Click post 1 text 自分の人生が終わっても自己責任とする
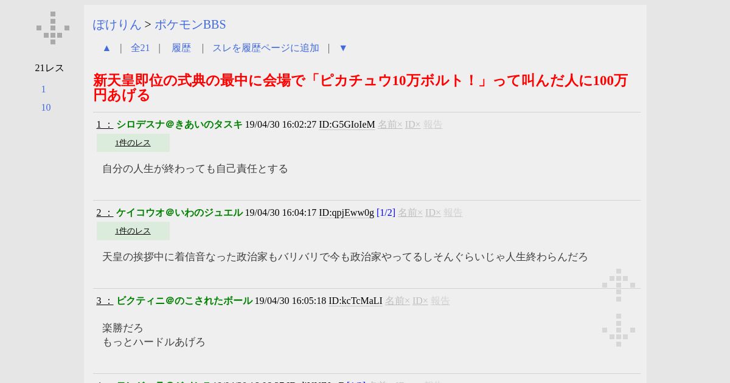This screenshot has height=383, width=730. (x=195, y=169)
